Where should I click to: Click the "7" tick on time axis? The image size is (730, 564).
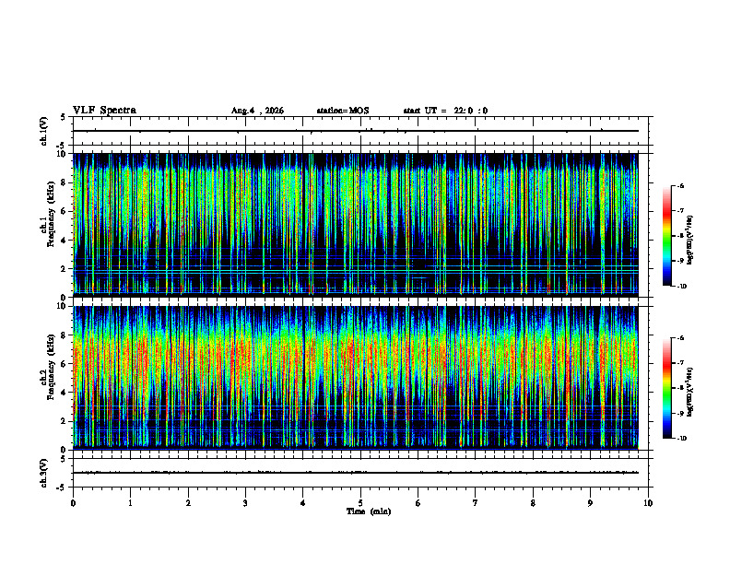pos(476,503)
